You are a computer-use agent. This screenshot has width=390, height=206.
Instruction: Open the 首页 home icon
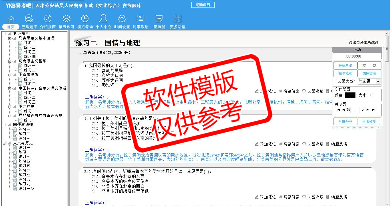pos(11,19)
